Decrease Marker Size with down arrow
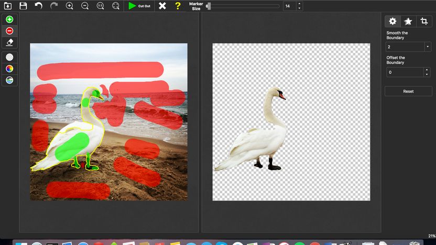Screen dimensions: 436x245 [x=299, y=8]
